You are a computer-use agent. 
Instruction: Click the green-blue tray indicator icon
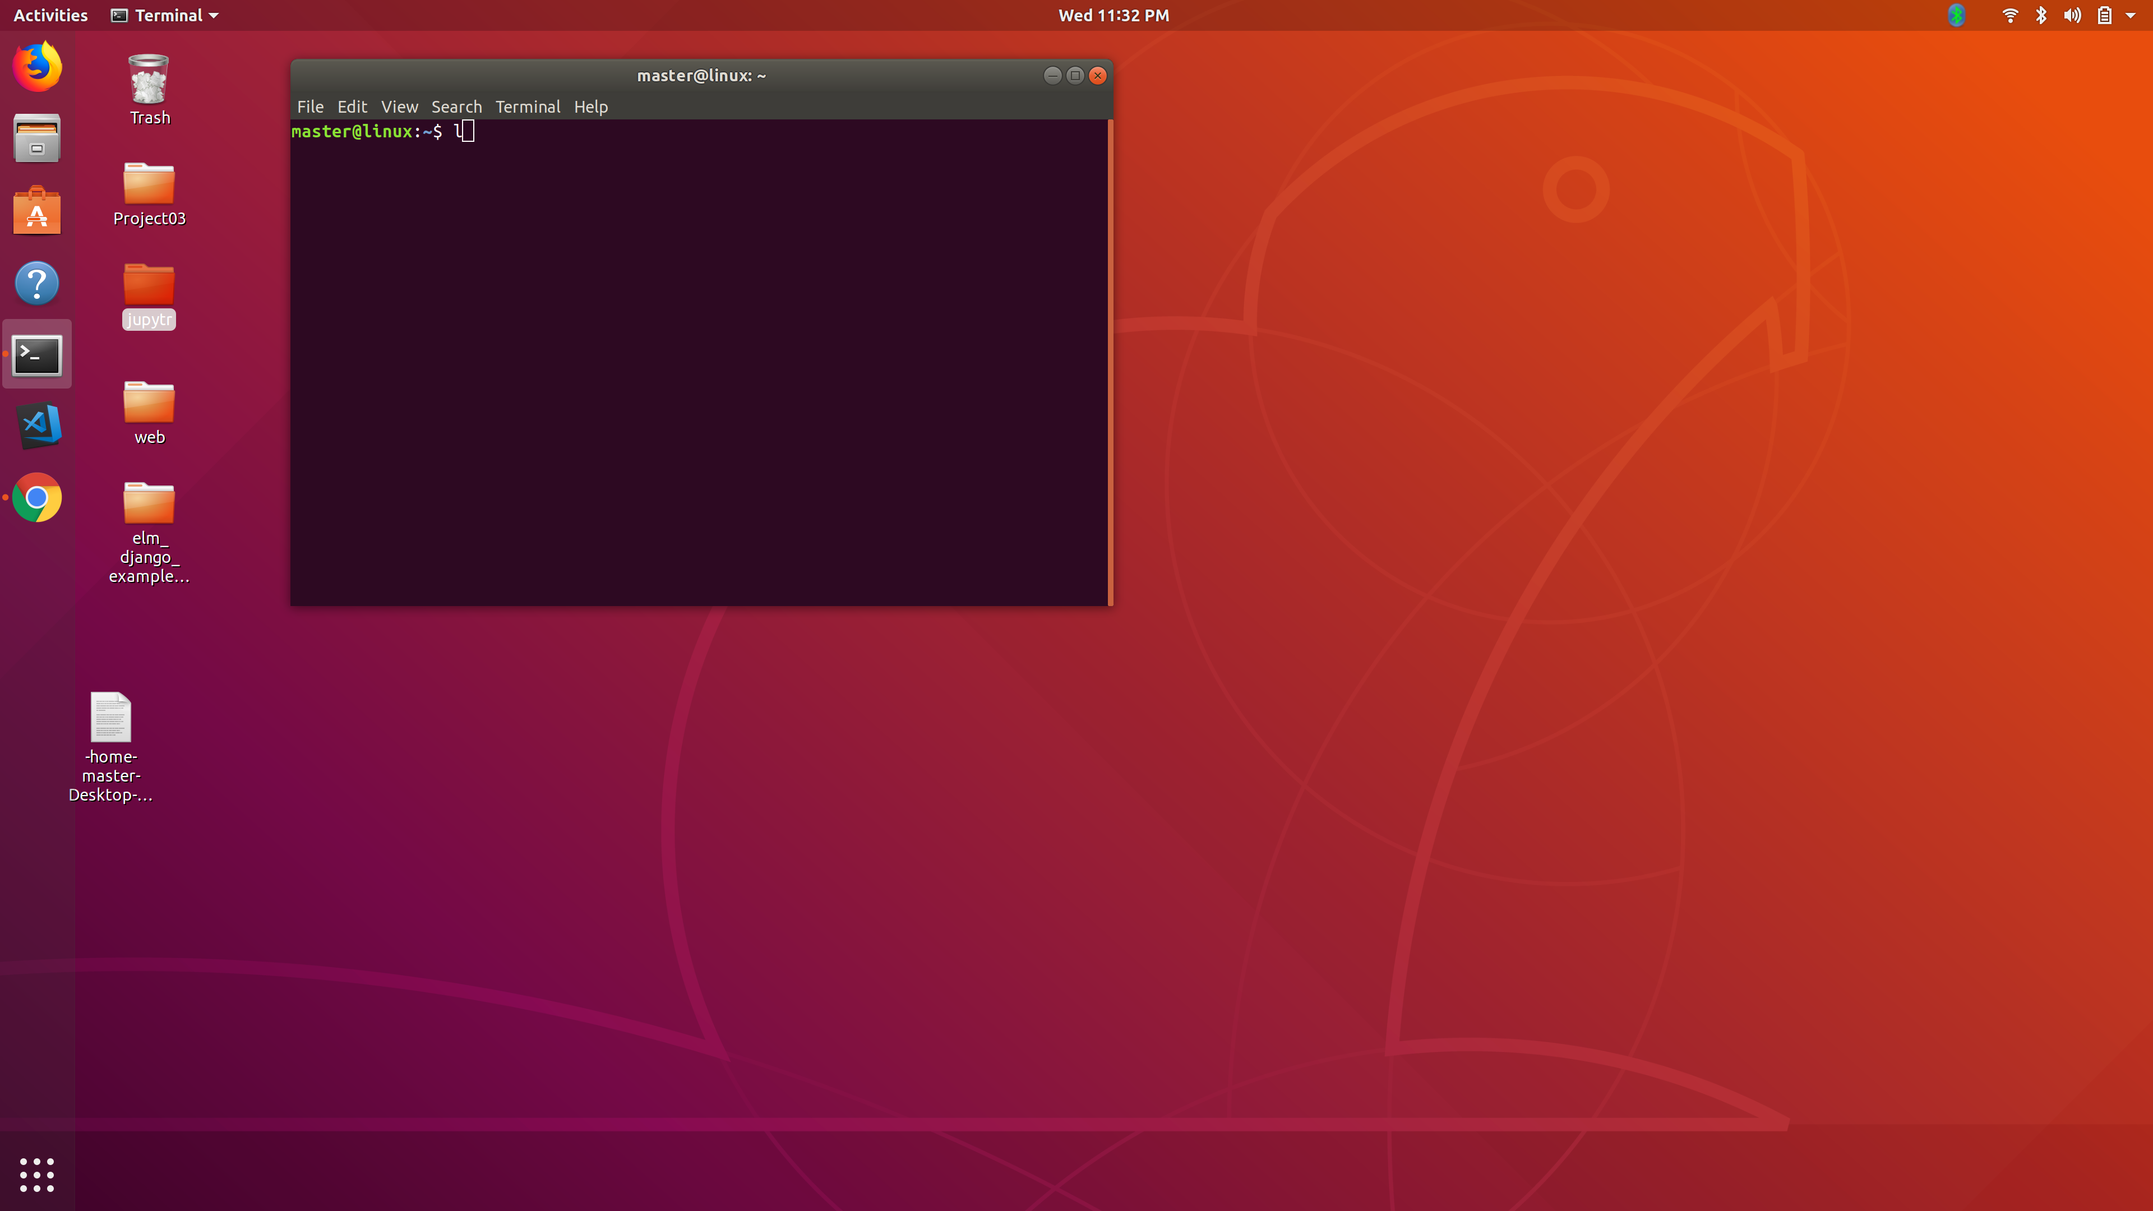(x=1956, y=15)
